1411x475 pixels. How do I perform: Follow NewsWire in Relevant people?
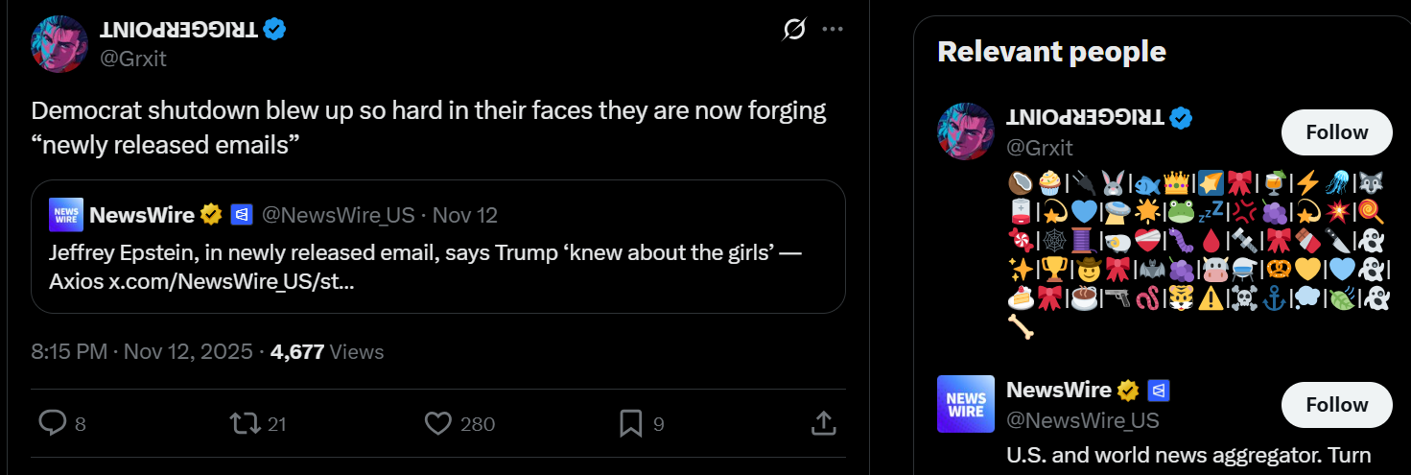pos(1336,405)
